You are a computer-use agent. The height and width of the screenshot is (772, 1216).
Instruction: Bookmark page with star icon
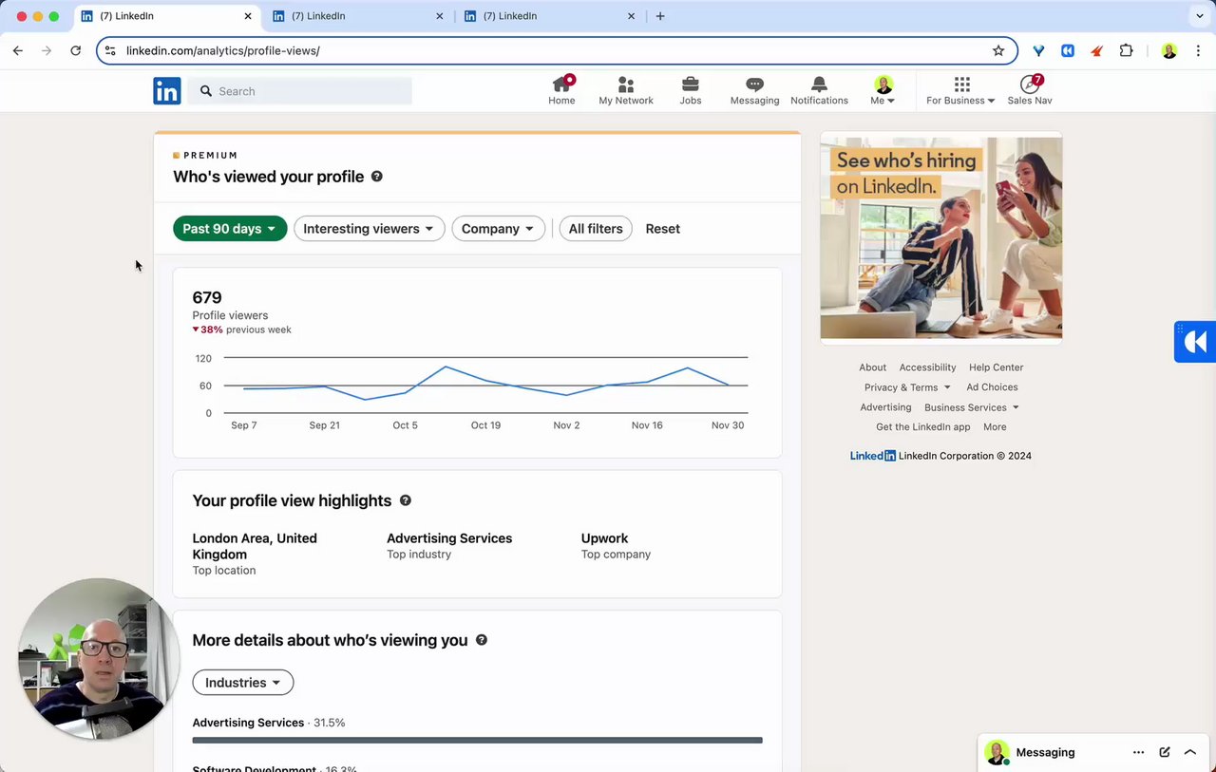coord(998,50)
